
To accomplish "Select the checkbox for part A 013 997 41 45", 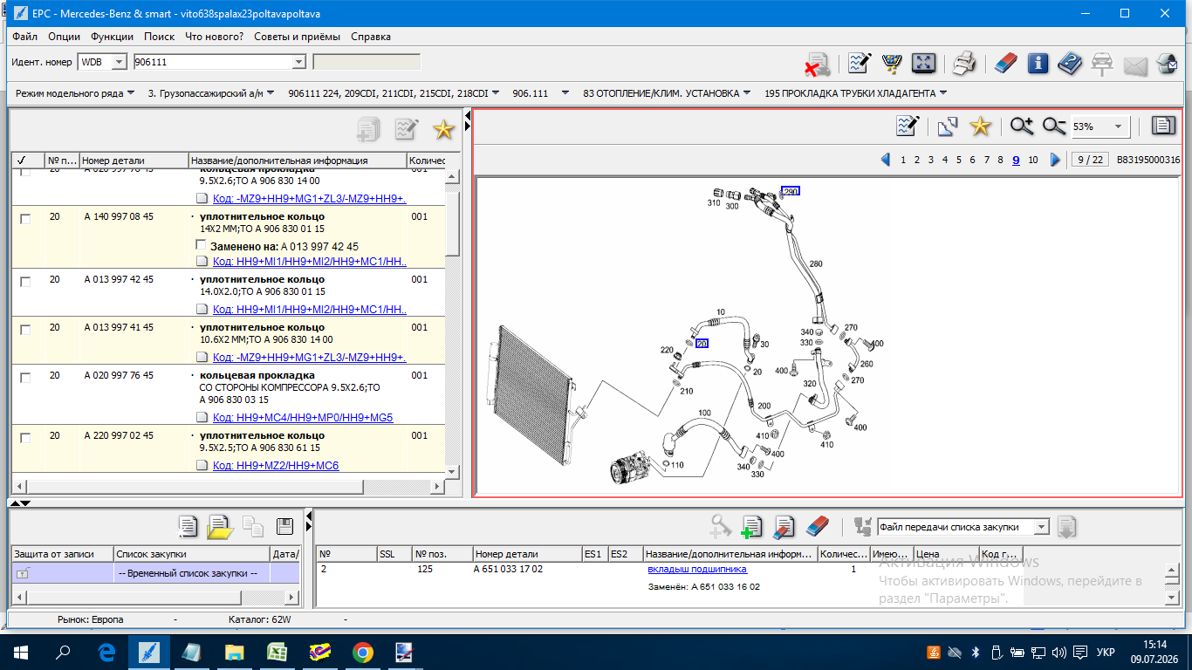I will [x=25, y=330].
